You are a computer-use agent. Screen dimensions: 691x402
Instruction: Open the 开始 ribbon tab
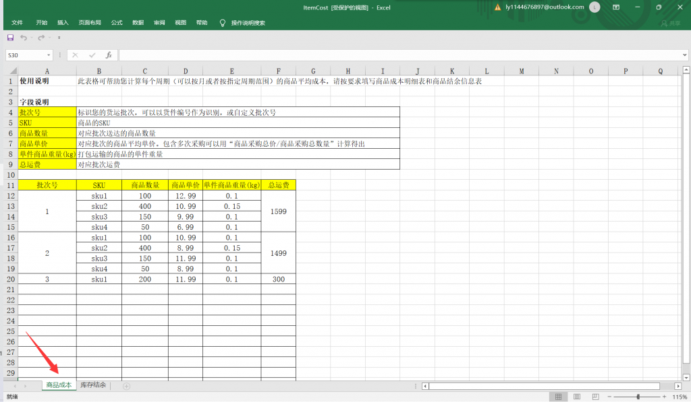pos(41,22)
